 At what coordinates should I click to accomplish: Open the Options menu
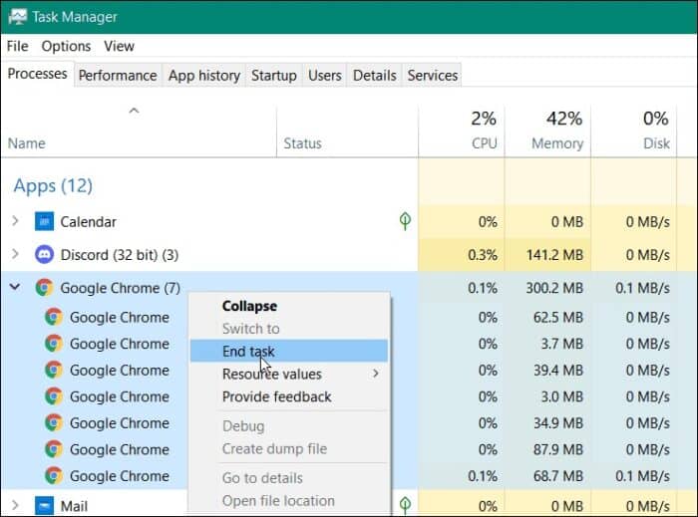coord(66,46)
